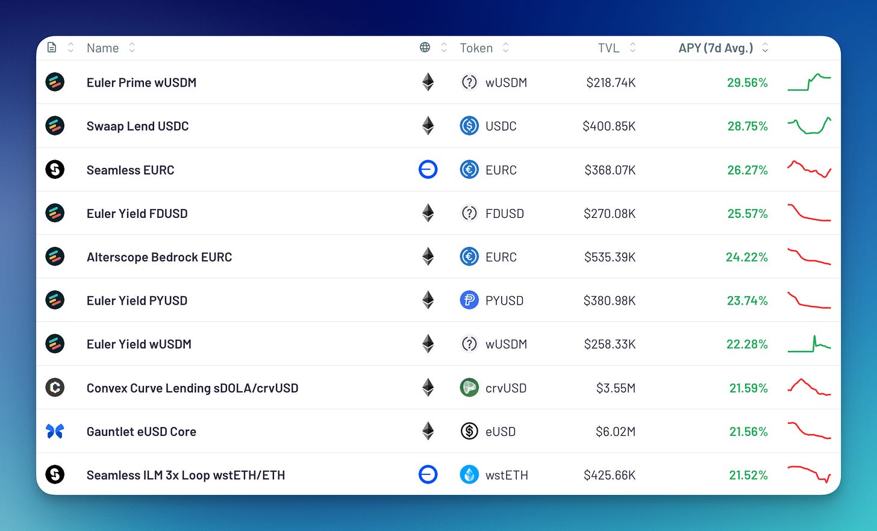This screenshot has width=877, height=531.
Task: Click the Seamless ILM 3x Loop protocol logo
Action: click(55, 474)
